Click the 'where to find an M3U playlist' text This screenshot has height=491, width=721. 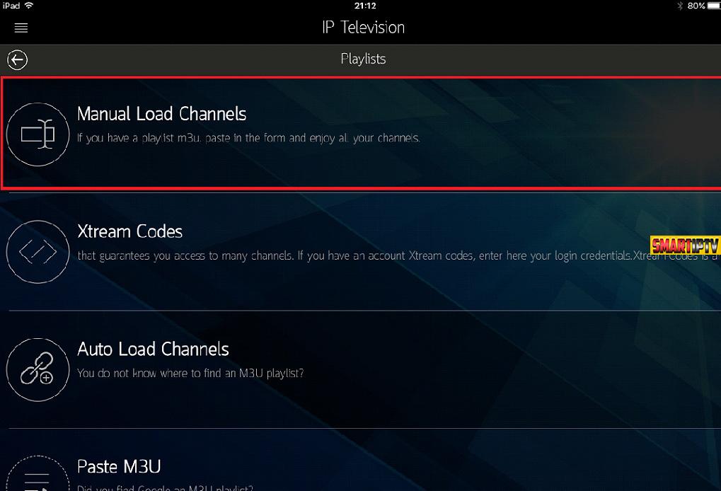pos(190,374)
